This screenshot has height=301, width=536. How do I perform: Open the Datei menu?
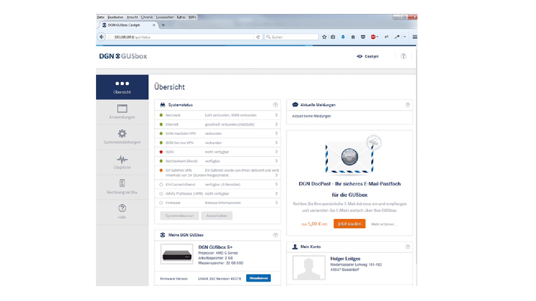tap(101, 17)
